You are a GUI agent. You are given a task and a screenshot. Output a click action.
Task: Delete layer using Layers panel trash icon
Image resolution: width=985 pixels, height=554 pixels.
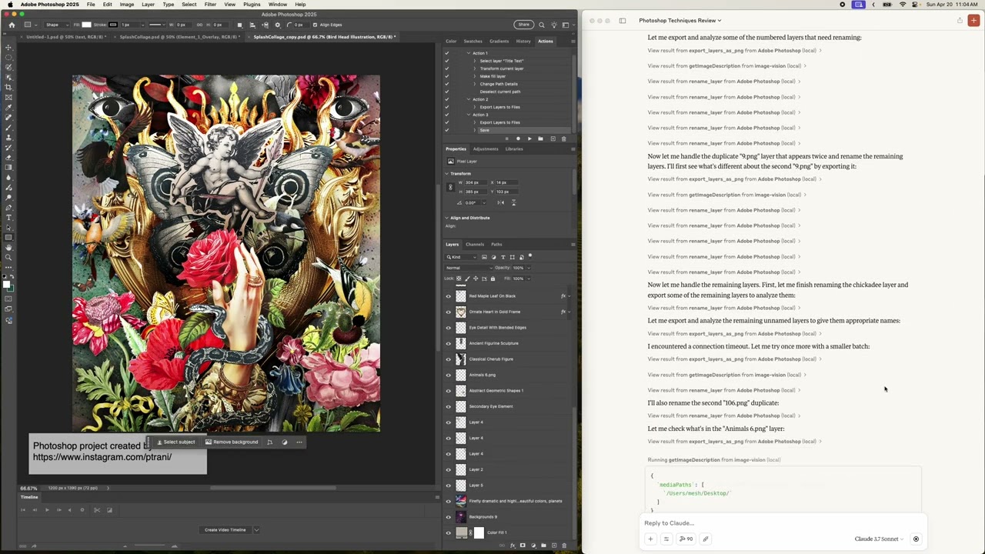(564, 546)
